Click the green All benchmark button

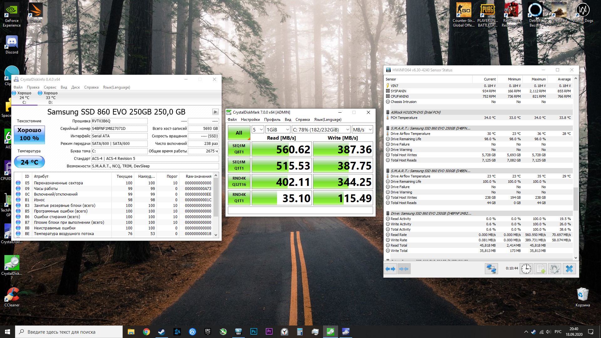tap(239, 133)
